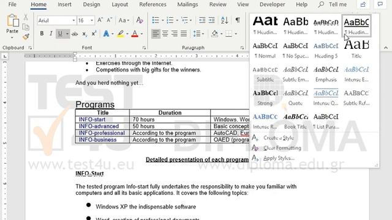The image size is (392, 220).
Task: Click the paragraph shading paint bucket
Action: (x=214, y=34)
